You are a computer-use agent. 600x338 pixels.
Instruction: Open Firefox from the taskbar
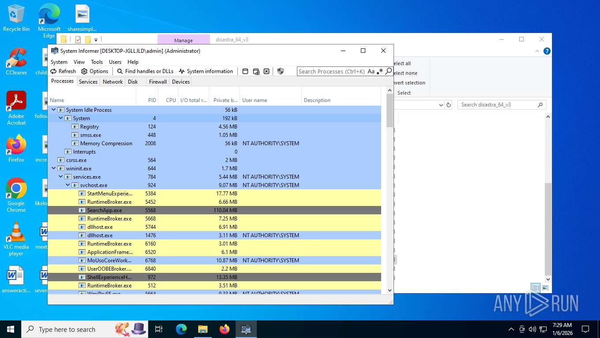[225, 329]
